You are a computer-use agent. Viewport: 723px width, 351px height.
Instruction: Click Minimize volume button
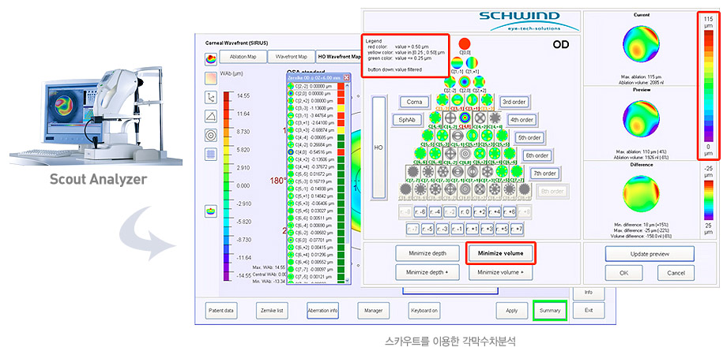click(x=501, y=253)
